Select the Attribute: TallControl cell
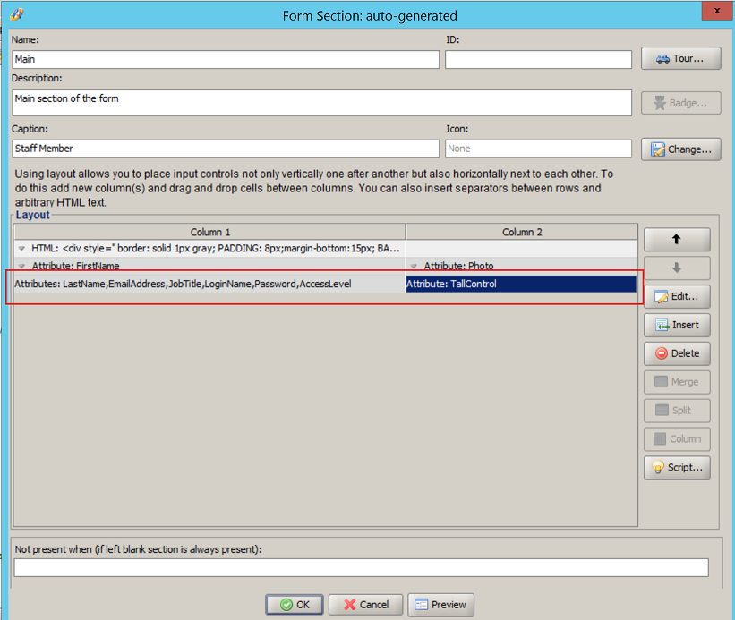The height and width of the screenshot is (620, 735). tap(521, 284)
